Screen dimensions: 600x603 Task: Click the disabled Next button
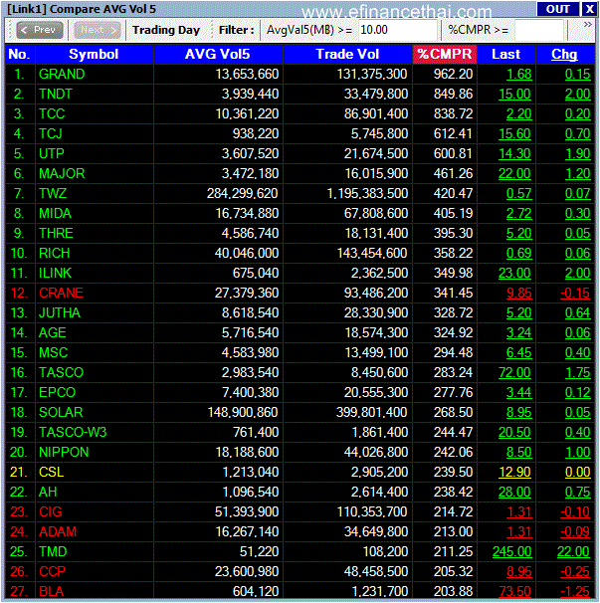pyautogui.click(x=98, y=30)
